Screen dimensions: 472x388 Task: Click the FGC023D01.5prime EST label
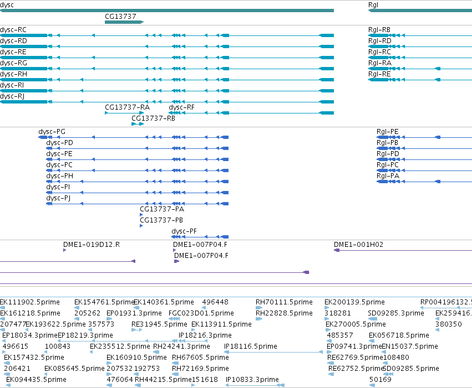point(201,313)
